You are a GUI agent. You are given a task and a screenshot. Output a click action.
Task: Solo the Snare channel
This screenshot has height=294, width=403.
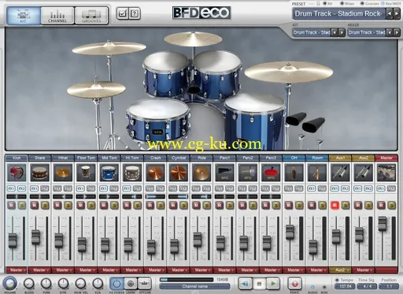coord(45,205)
